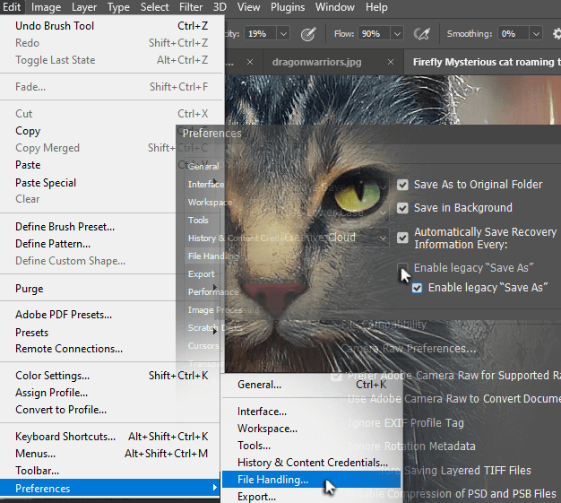561x503 pixels.
Task: Uncheck the checked Enable legacy Save As box
Action: (x=417, y=288)
